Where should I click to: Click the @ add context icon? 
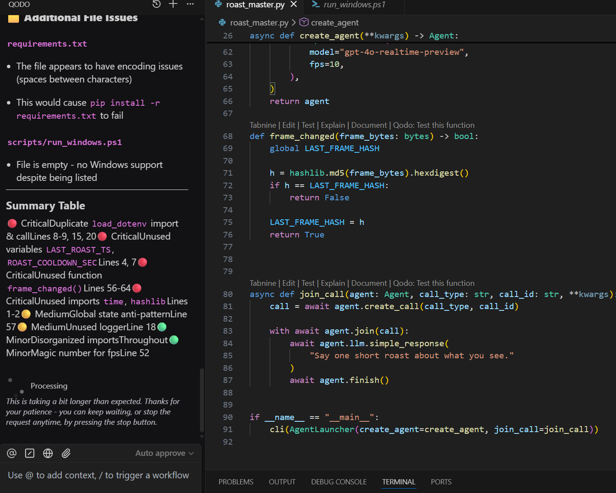[x=12, y=453]
